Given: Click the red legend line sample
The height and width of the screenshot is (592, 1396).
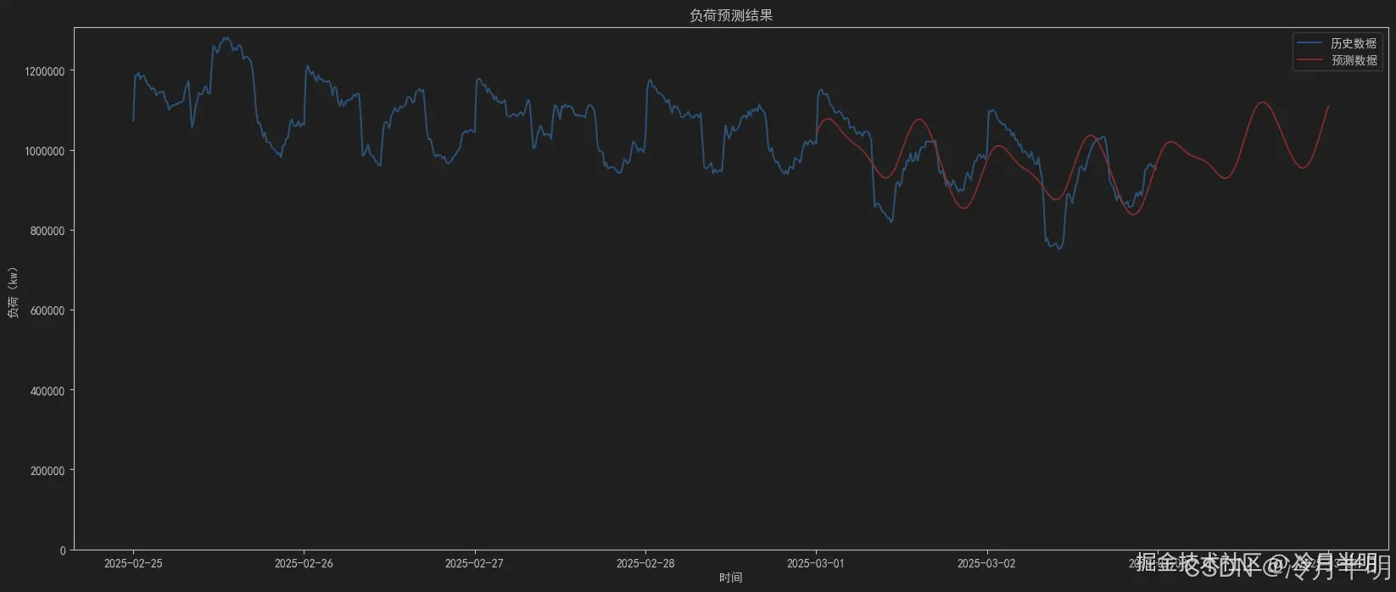Looking at the screenshot, I should pos(1309,60).
